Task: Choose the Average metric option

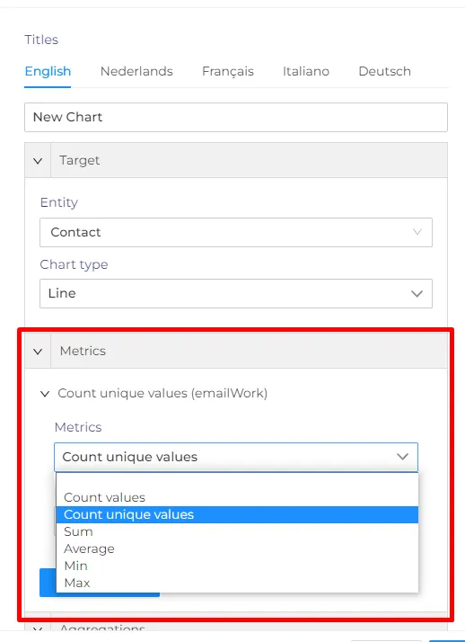Action: [237, 548]
